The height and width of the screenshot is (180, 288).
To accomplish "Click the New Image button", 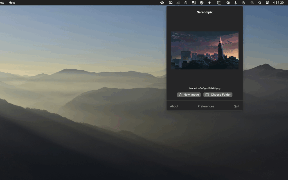I will [189, 94].
